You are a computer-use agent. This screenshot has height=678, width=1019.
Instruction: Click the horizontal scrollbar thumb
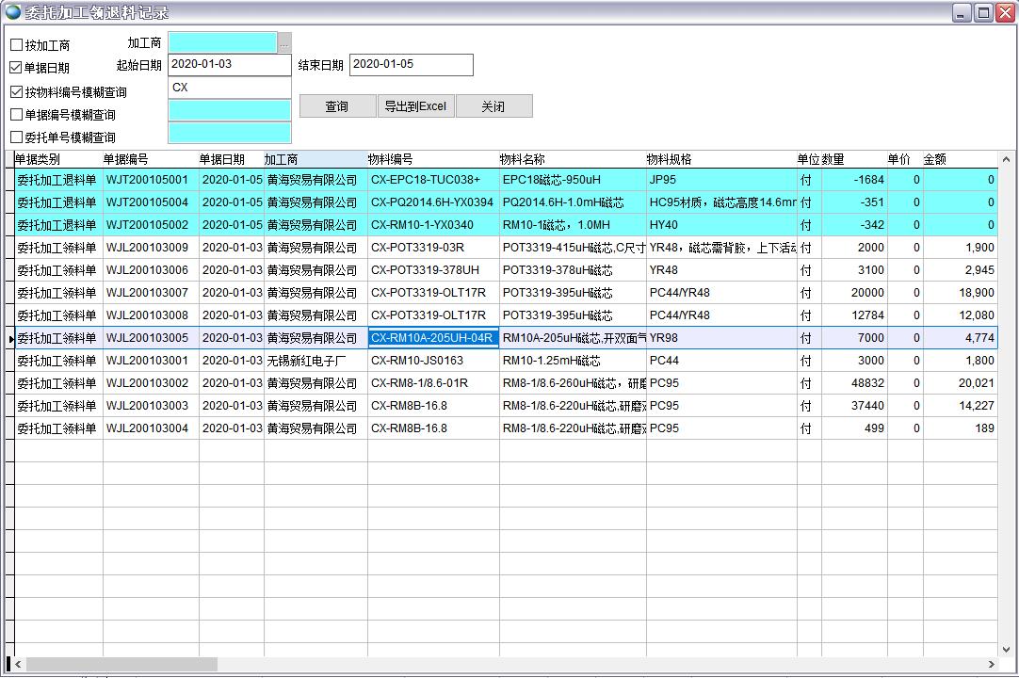pos(121,665)
